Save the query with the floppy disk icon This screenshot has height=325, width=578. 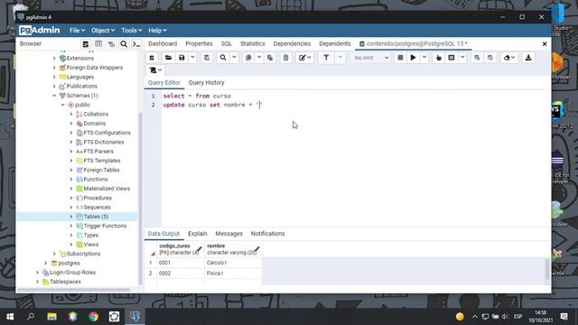(x=182, y=58)
